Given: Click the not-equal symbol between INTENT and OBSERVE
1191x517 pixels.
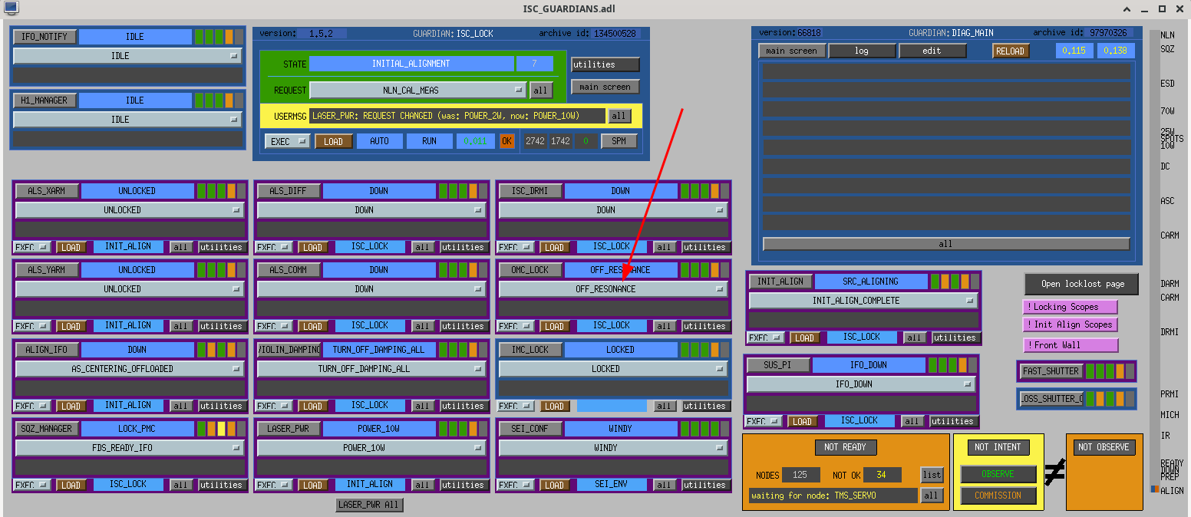Looking at the screenshot, I should click(x=1055, y=473).
